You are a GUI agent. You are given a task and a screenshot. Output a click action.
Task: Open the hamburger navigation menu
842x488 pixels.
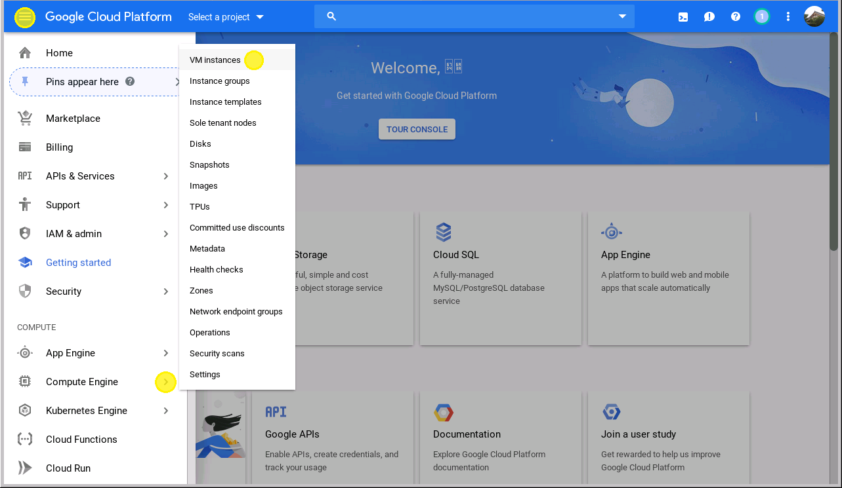(25, 17)
